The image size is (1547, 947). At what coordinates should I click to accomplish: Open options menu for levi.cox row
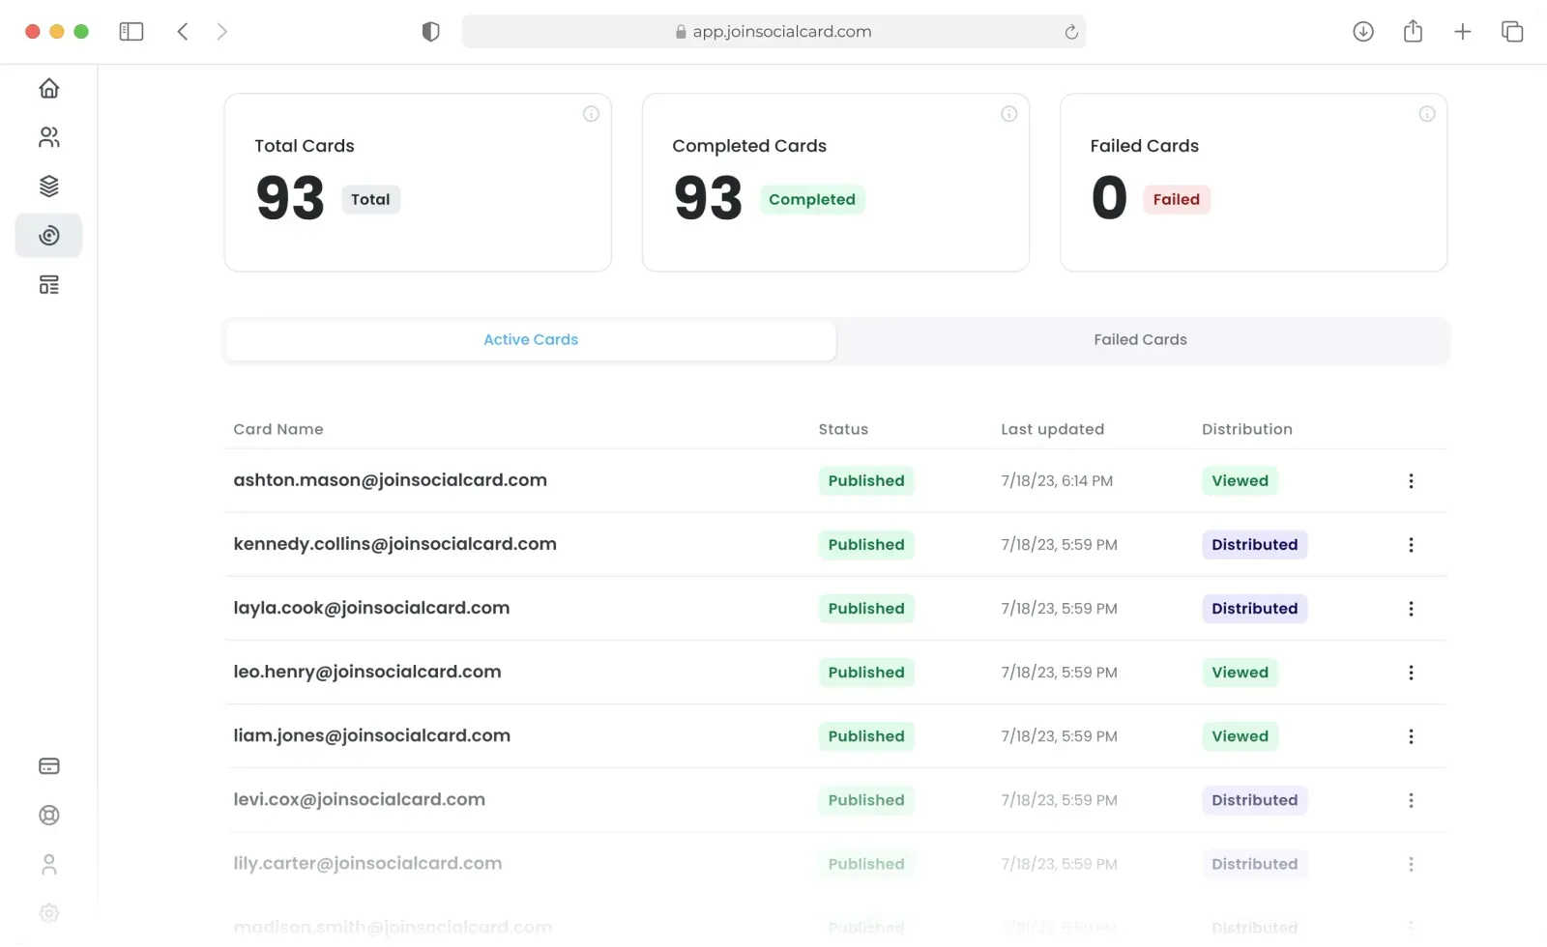tap(1411, 800)
